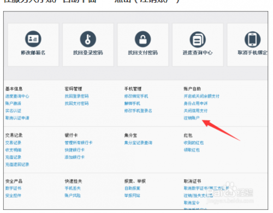Click 找回支付密码 link under 密码管理
The width and height of the screenshot is (273, 213).
point(76,103)
